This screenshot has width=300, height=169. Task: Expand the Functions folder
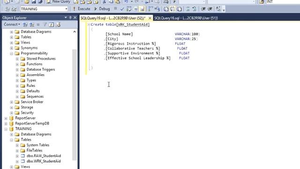pyautogui.click(x=17, y=64)
